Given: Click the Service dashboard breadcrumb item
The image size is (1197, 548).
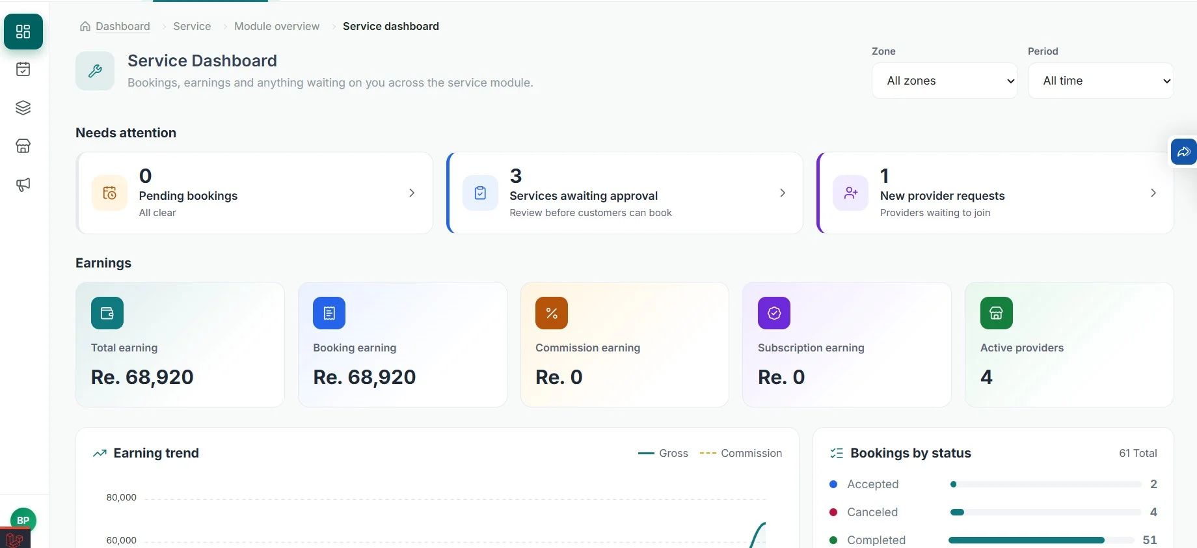Looking at the screenshot, I should click(x=391, y=26).
